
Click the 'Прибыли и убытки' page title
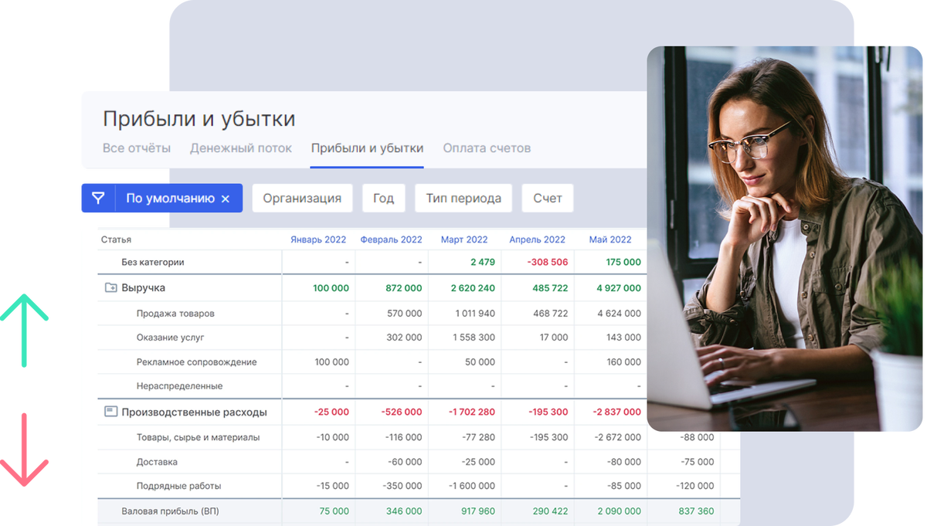click(x=199, y=119)
